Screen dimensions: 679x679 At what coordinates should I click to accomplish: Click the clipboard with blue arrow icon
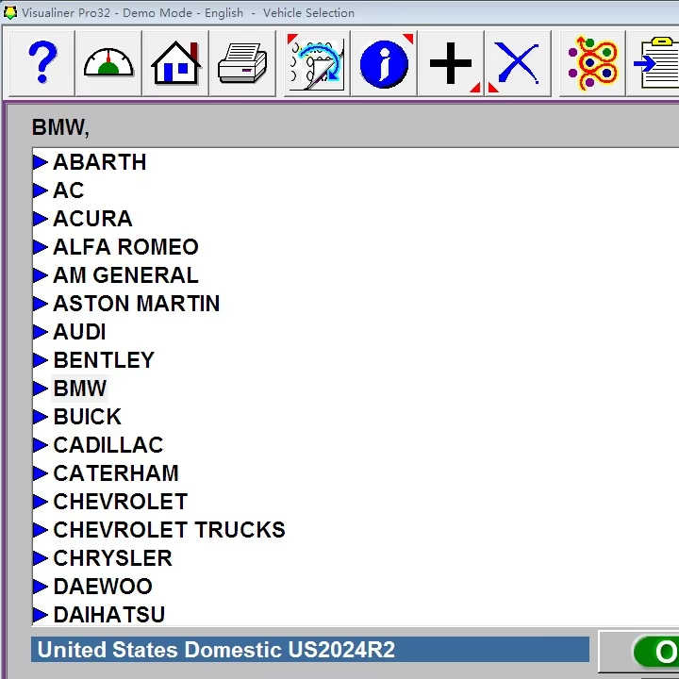tap(656, 63)
